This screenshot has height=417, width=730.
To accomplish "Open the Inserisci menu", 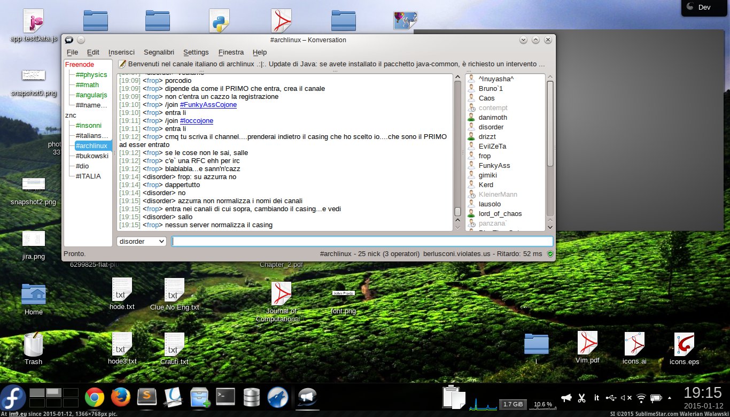I will coord(121,52).
